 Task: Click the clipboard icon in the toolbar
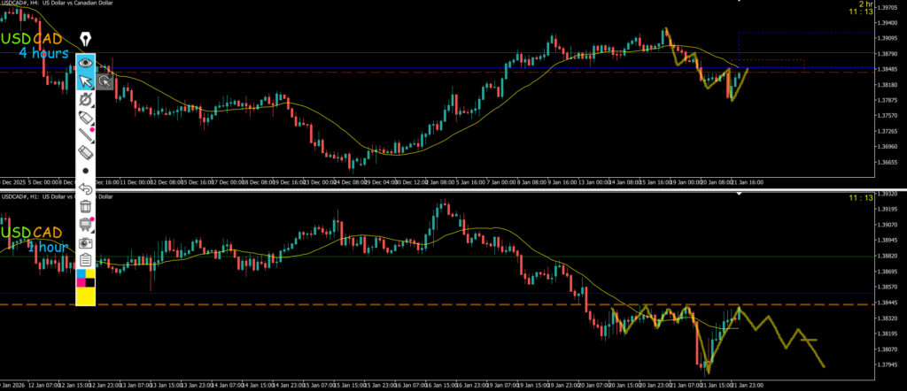(x=86, y=260)
